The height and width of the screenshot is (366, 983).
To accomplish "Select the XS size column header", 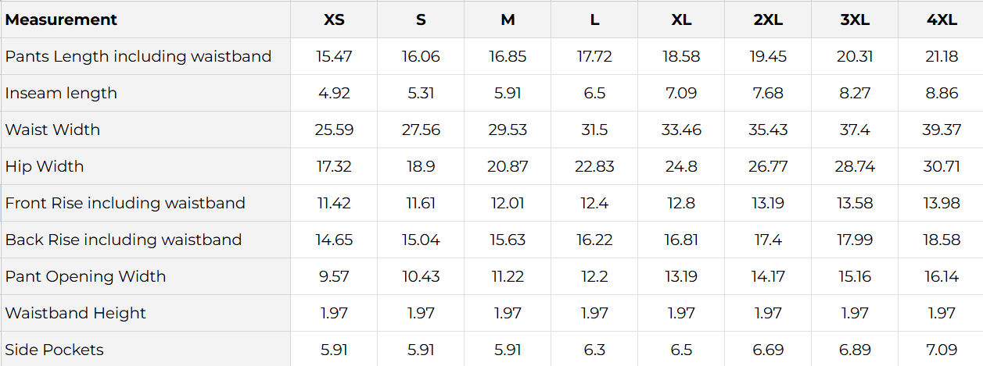I will point(334,20).
